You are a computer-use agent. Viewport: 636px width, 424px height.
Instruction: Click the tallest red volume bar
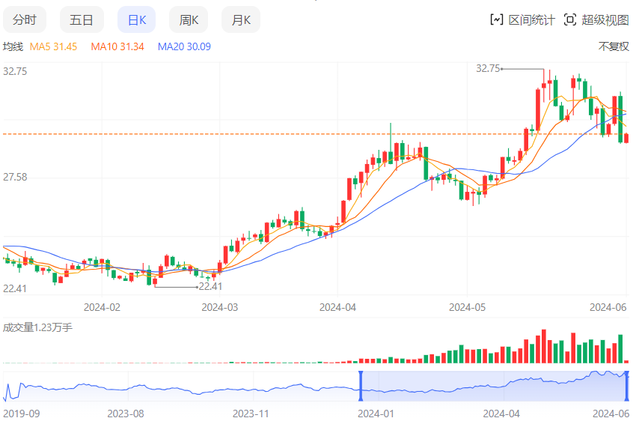(544, 346)
